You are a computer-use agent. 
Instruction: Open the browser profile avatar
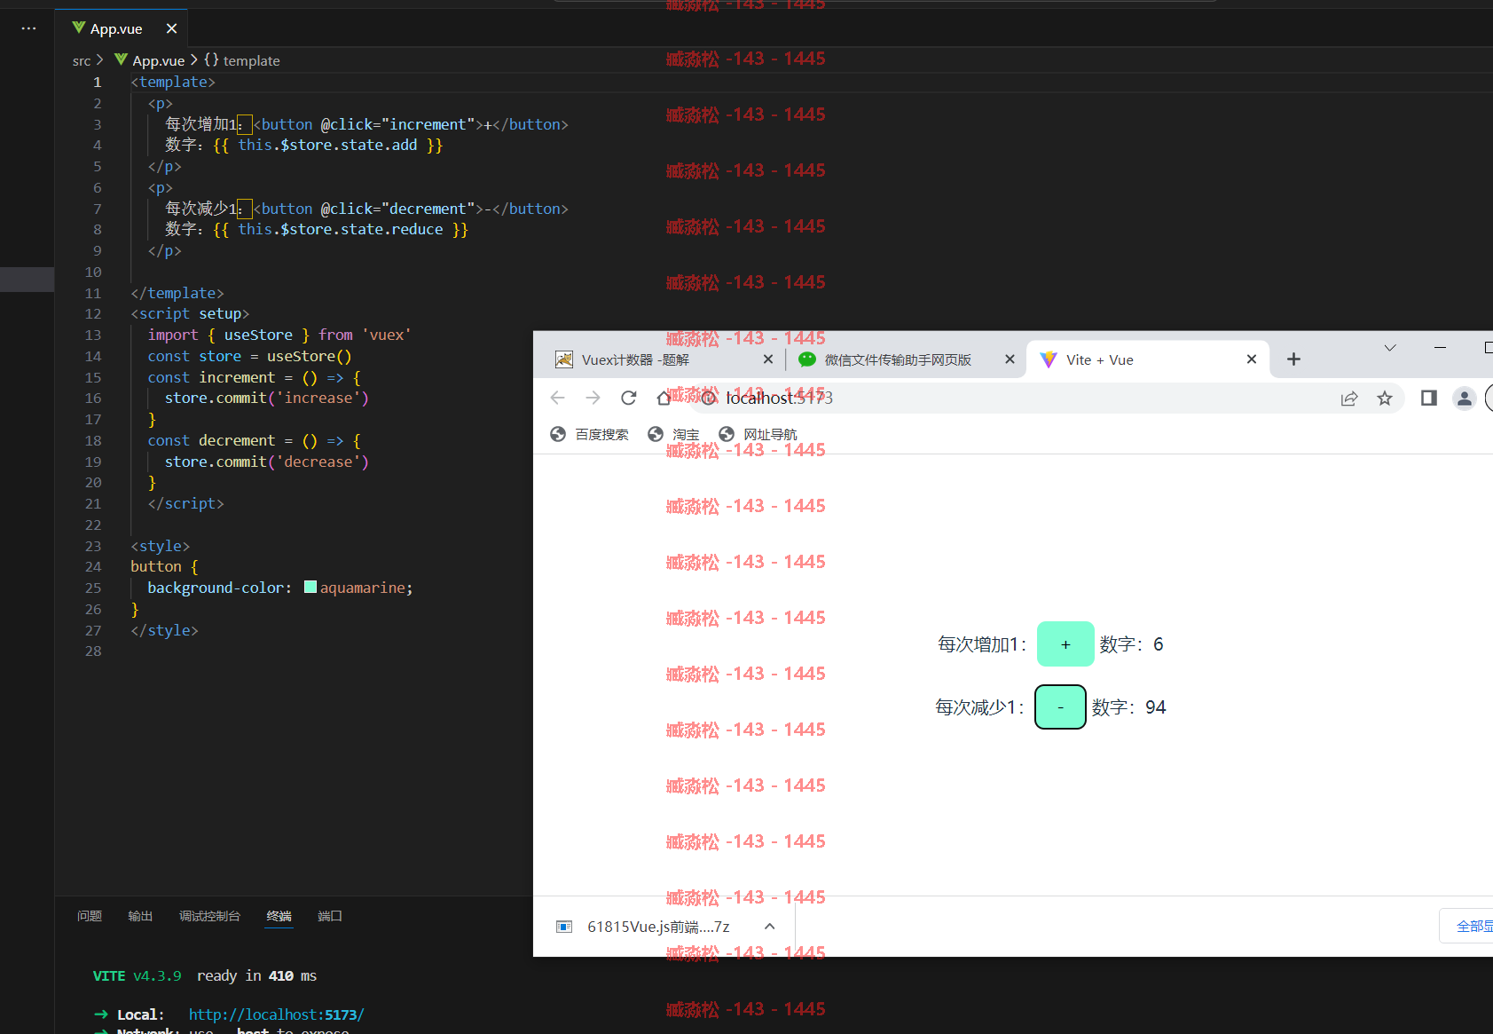tap(1465, 399)
